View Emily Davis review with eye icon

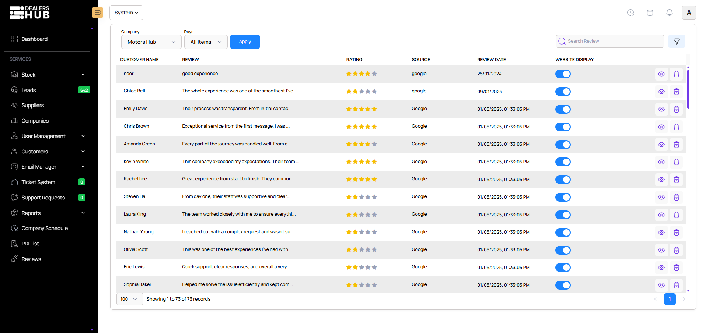(661, 109)
